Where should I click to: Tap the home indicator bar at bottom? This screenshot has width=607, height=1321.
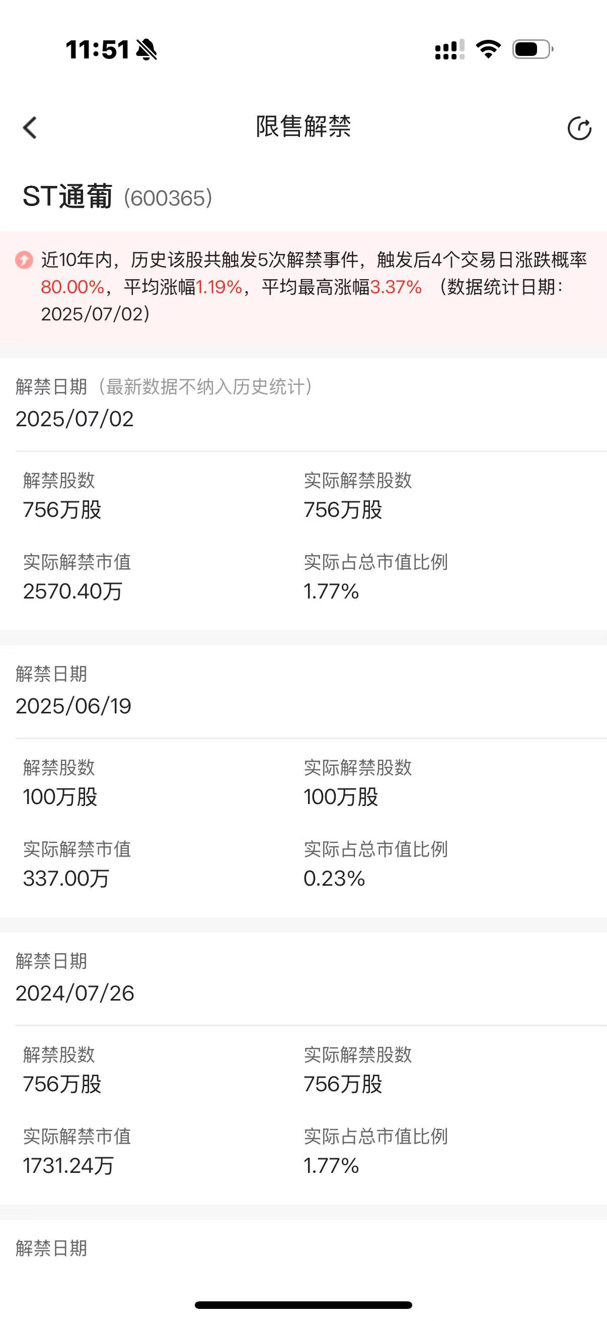click(x=303, y=1304)
